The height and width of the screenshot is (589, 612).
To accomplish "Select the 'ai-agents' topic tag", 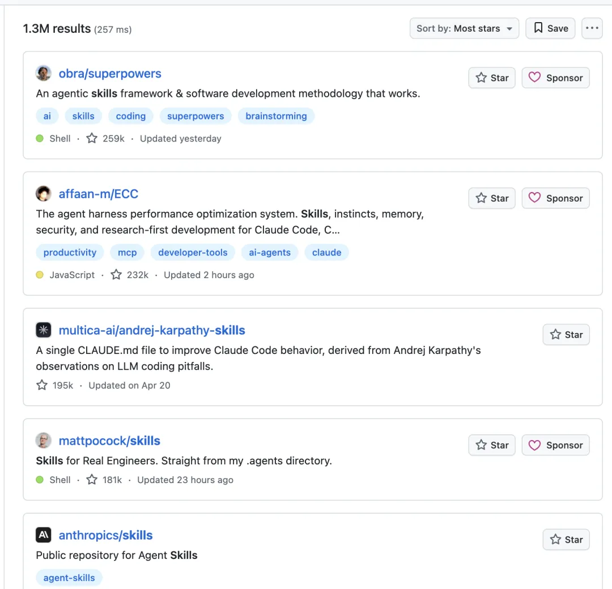I will tap(270, 253).
